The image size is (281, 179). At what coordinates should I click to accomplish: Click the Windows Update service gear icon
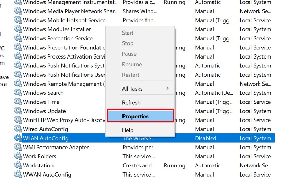(x=18, y=111)
